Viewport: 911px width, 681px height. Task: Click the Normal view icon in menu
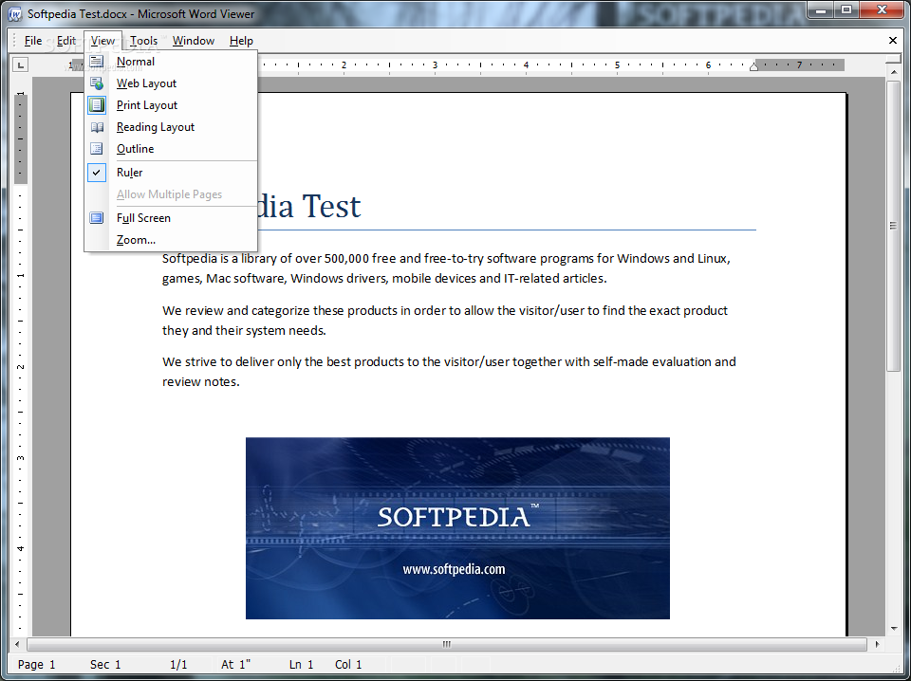click(97, 62)
